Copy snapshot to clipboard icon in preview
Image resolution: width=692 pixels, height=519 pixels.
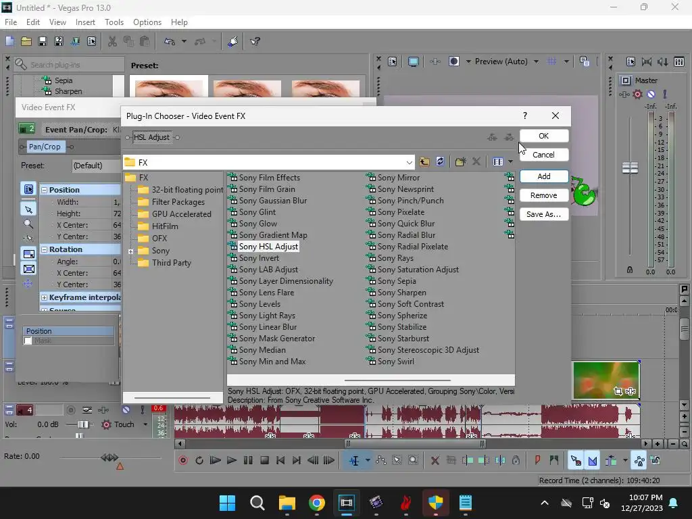585,61
